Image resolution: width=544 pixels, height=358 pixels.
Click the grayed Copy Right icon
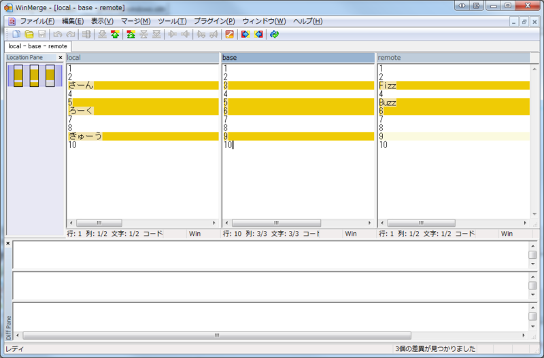pyautogui.click(x=173, y=34)
